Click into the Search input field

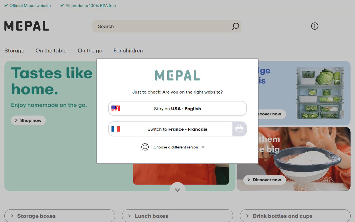pos(161,26)
